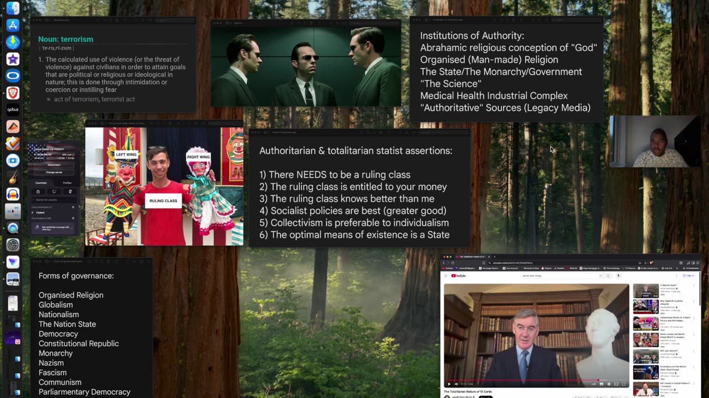The image size is (709, 398).
Task: Switch YouTube player to theater mode
Action: click(616, 384)
